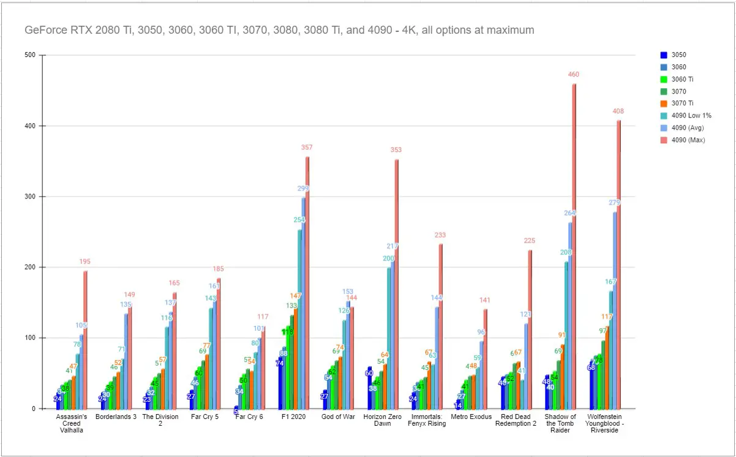Click the 3060 legend color swatch
This screenshot has width=736, height=457.
(664, 67)
